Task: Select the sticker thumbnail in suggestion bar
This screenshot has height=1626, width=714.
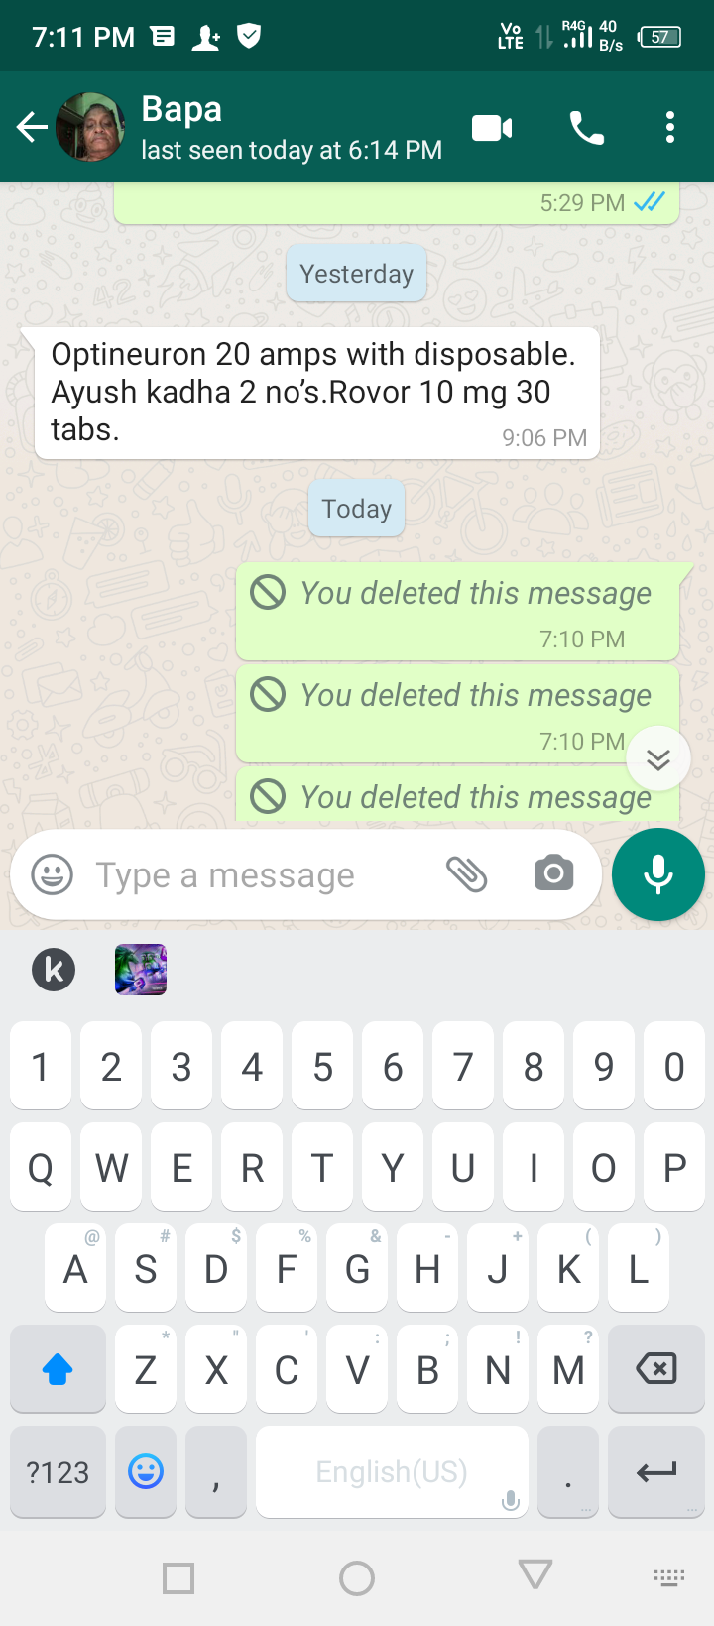Action: click(141, 970)
